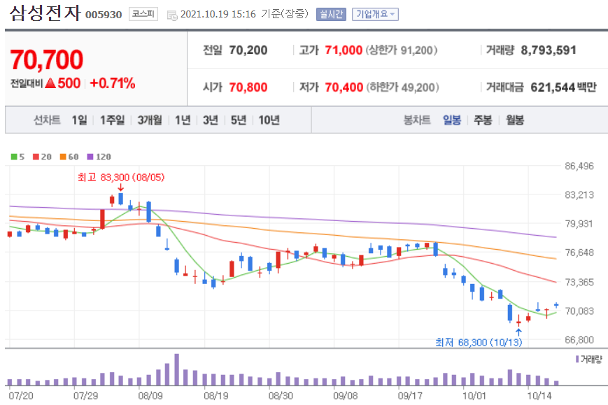Image resolution: width=608 pixels, height=405 pixels.
Task: Click the current price 70,700
Action: [x=47, y=60]
